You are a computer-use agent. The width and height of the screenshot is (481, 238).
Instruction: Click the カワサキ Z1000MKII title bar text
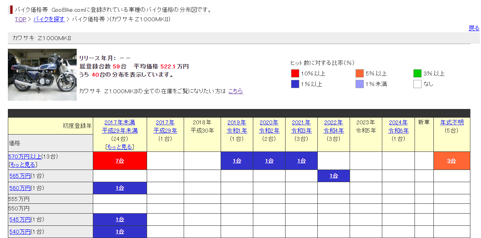(42, 38)
